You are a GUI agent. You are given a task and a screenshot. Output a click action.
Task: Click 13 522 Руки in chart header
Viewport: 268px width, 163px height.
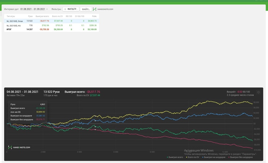coord(51,92)
